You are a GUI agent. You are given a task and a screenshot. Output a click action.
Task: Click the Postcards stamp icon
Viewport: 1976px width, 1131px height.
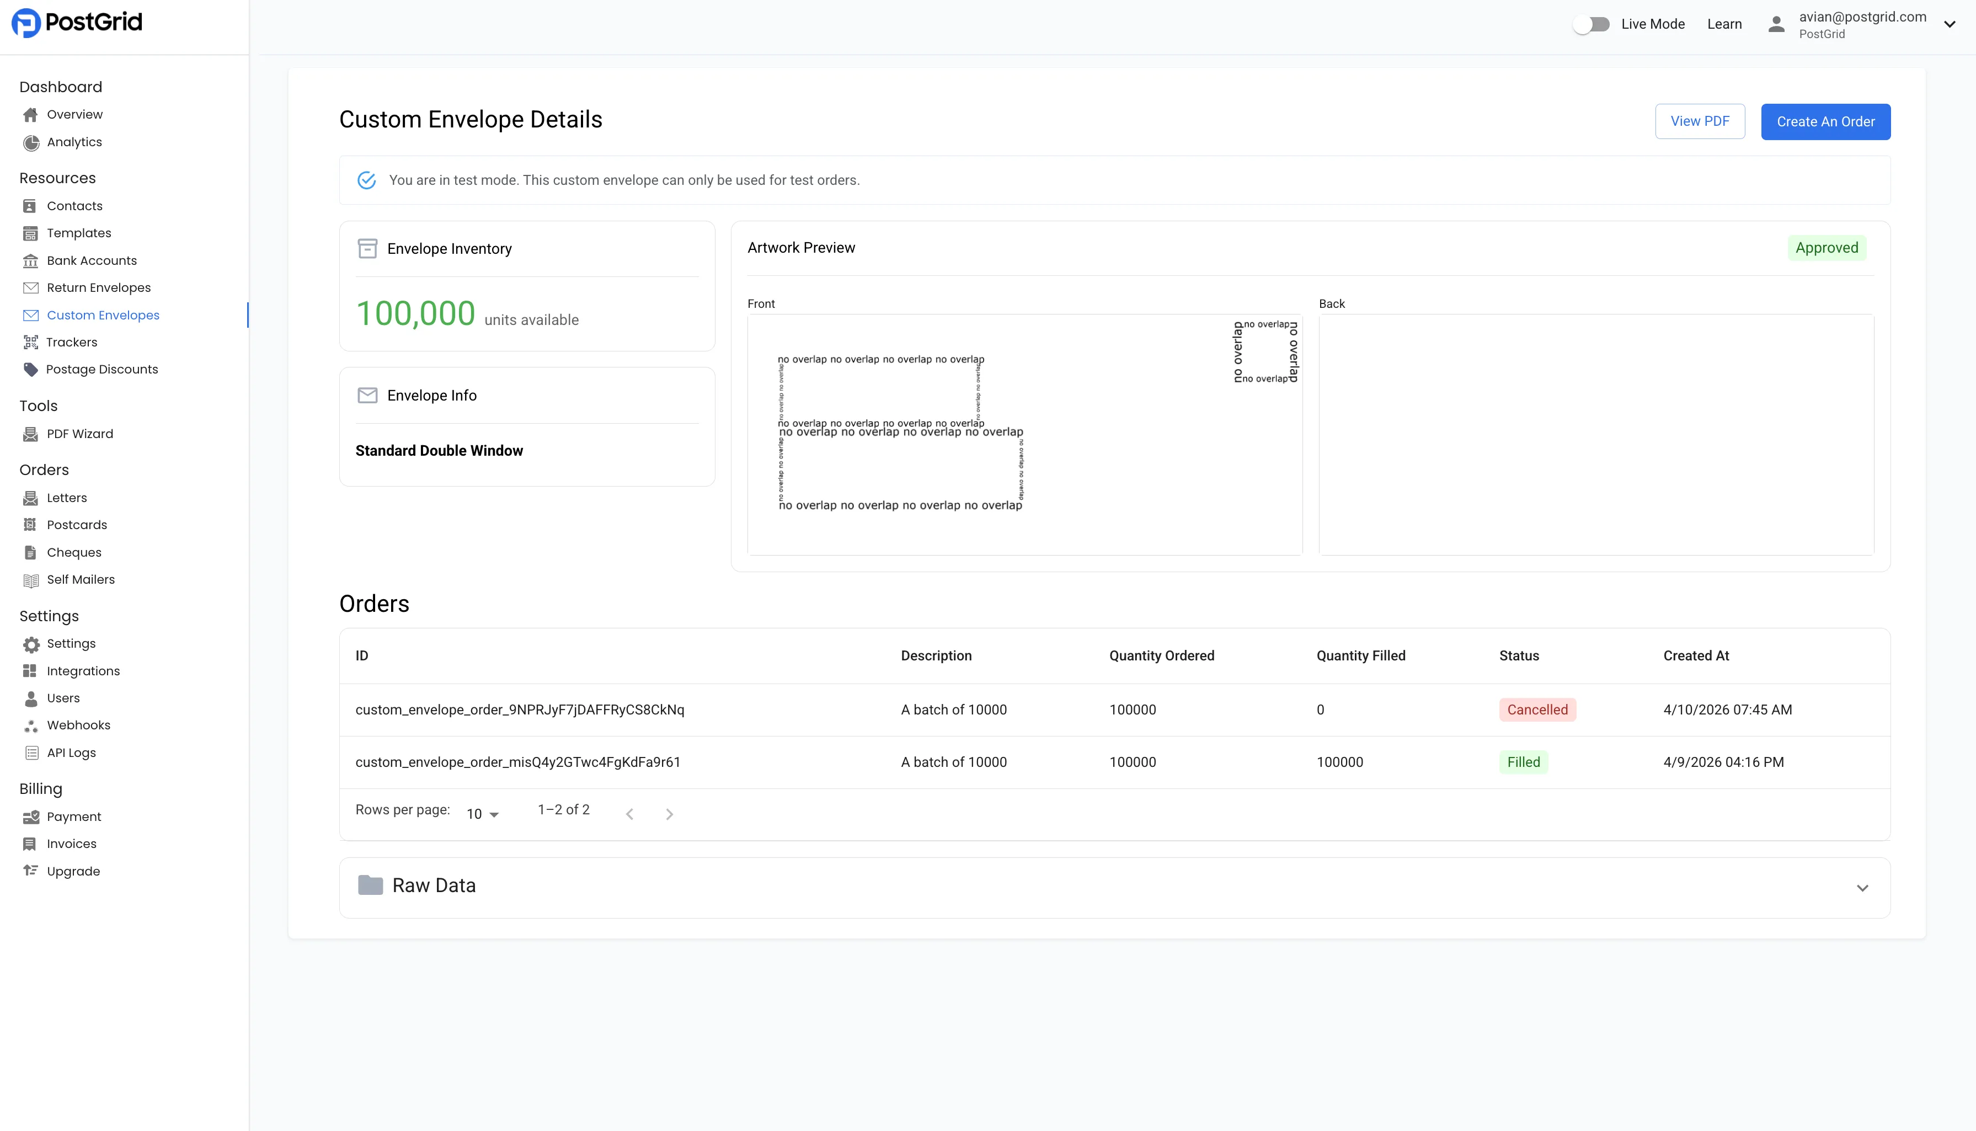point(30,525)
